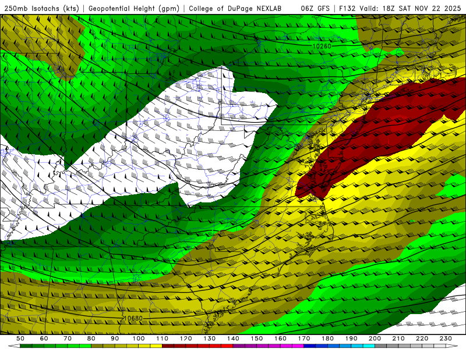Click the 190 value on the color scale
The image size is (466, 349).
pyautogui.click(x=351, y=339)
